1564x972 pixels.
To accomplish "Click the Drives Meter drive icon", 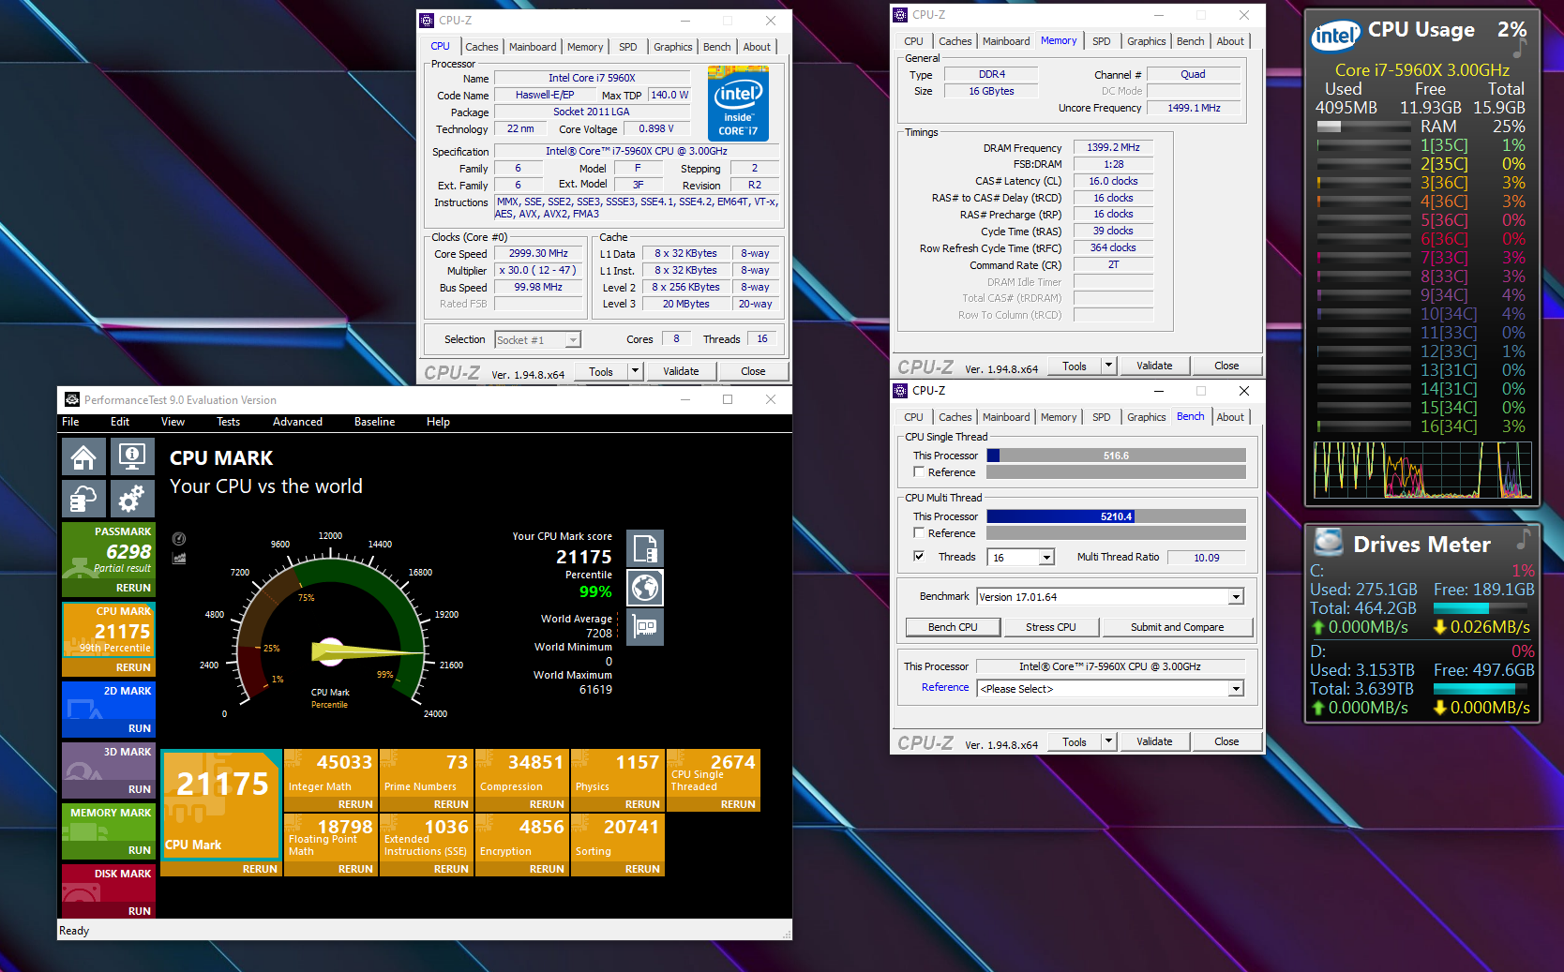I will click(x=1328, y=542).
